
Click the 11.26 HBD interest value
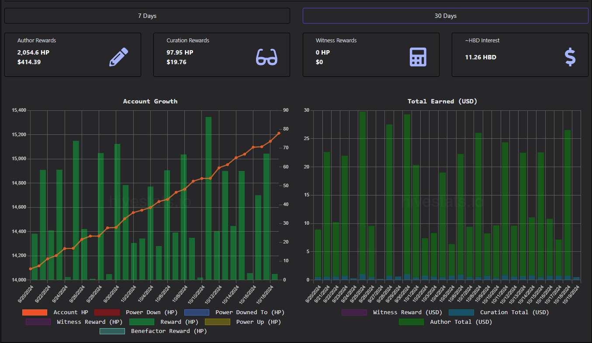[481, 57]
